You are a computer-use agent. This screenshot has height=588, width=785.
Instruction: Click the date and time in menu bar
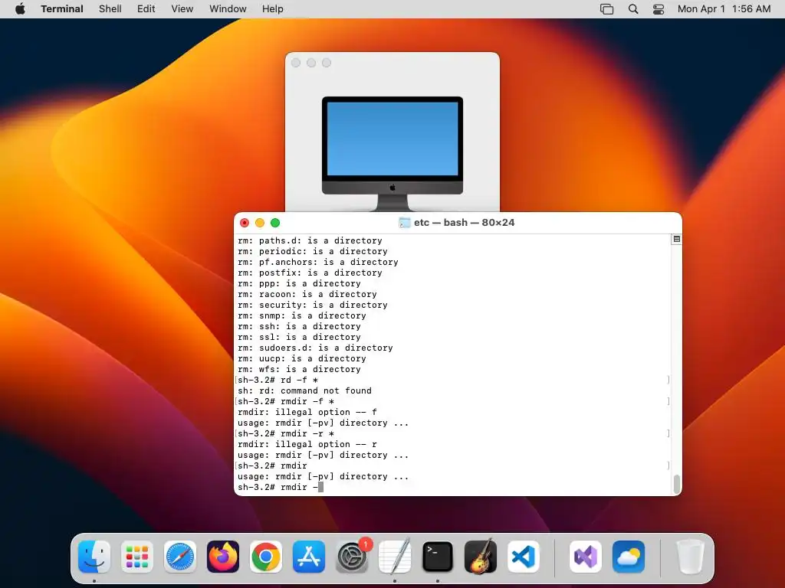(724, 9)
